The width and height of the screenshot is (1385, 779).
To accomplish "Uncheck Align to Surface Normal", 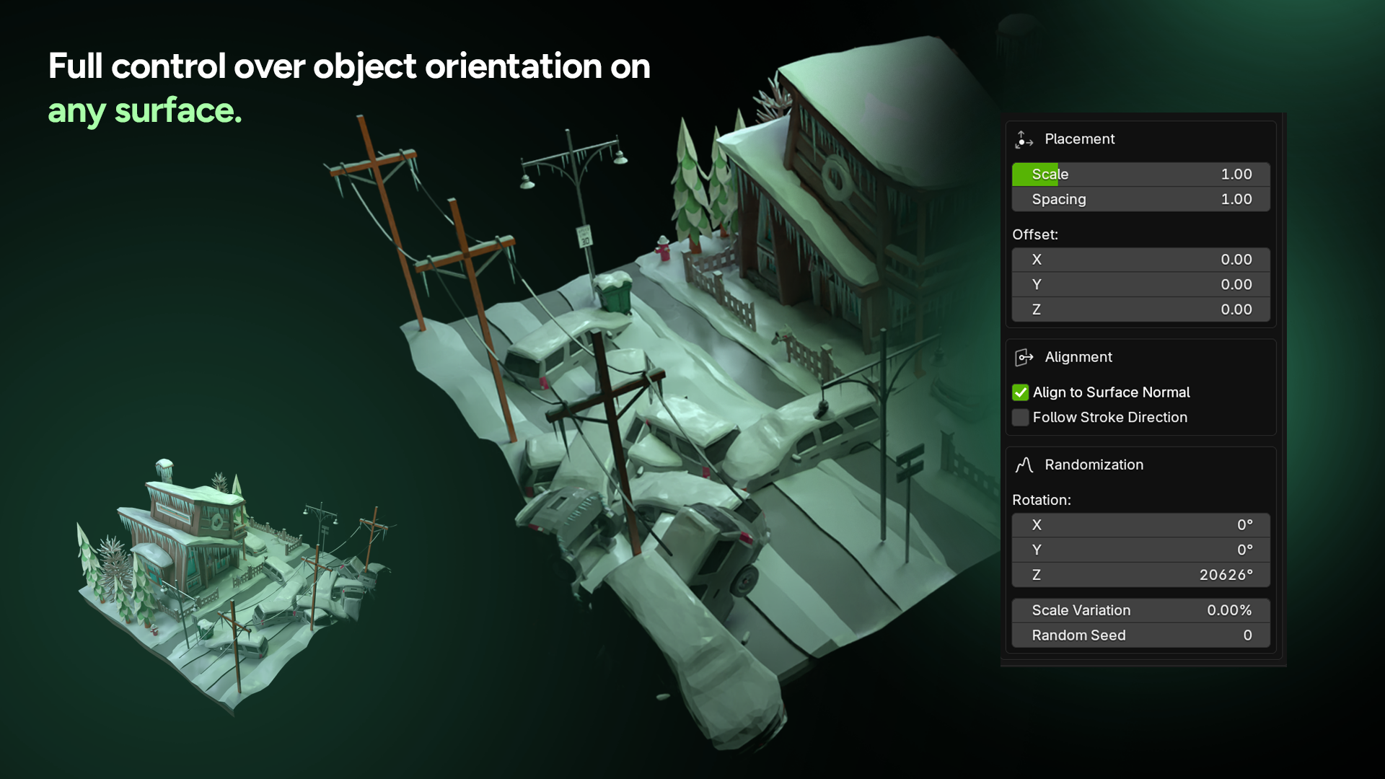I will click(x=1020, y=392).
